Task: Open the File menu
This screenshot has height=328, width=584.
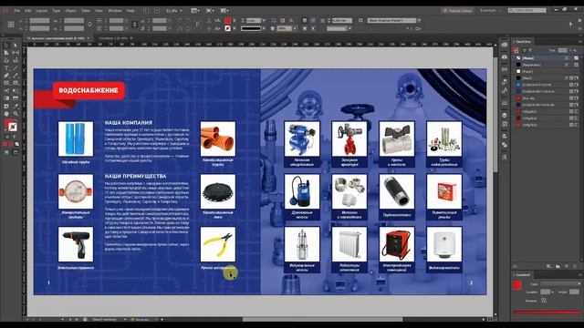Action: point(17,11)
